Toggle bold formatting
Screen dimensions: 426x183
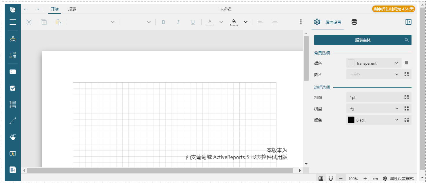click(163, 22)
